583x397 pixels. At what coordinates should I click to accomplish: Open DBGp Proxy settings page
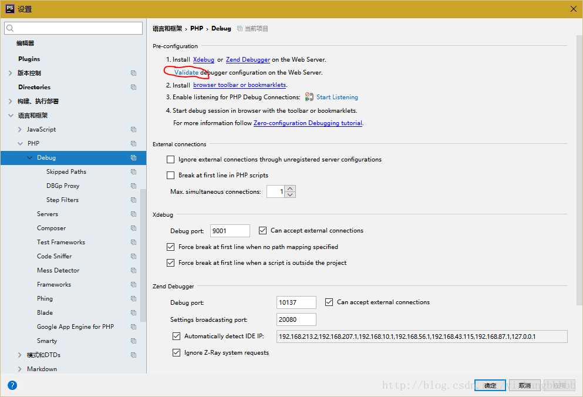63,186
